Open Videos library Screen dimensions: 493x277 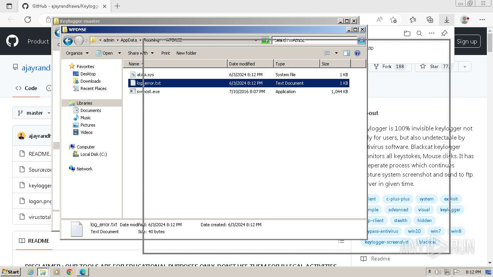click(x=86, y=132)
